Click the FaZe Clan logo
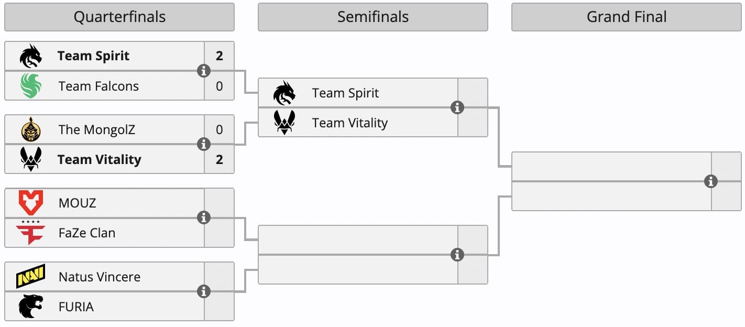745x327 pixels. pos(31,233)
